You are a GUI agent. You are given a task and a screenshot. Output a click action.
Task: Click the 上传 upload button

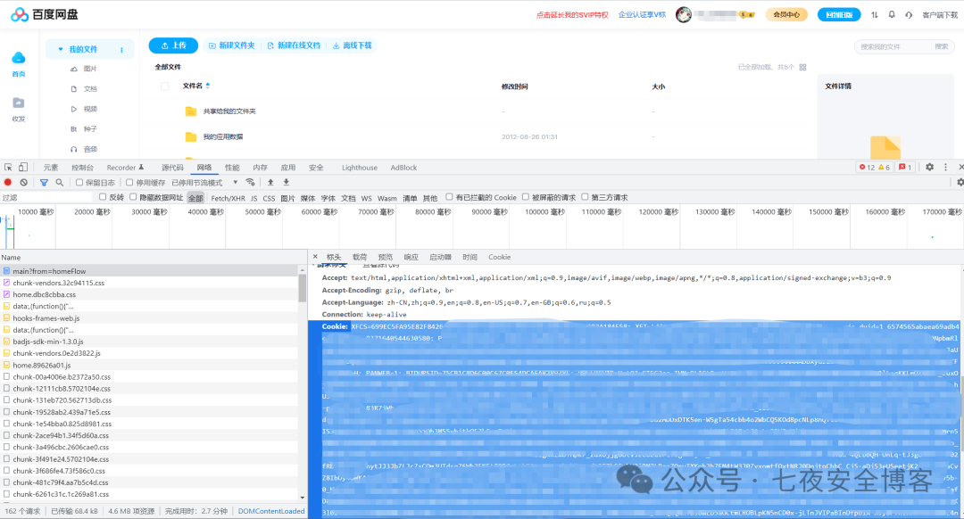pos(173,45)
